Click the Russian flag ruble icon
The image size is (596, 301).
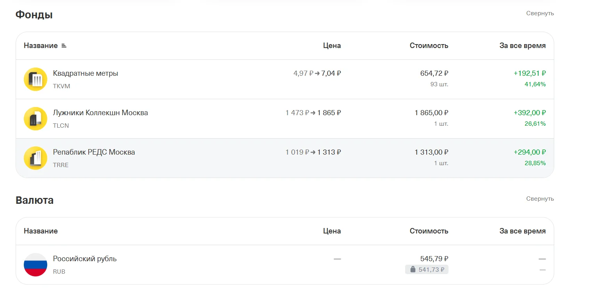tap(36, 265)
